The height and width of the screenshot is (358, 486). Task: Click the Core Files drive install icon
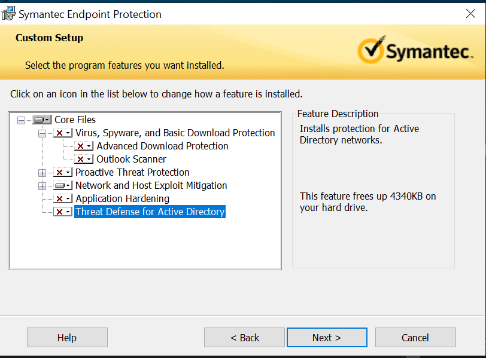(42, 120)
